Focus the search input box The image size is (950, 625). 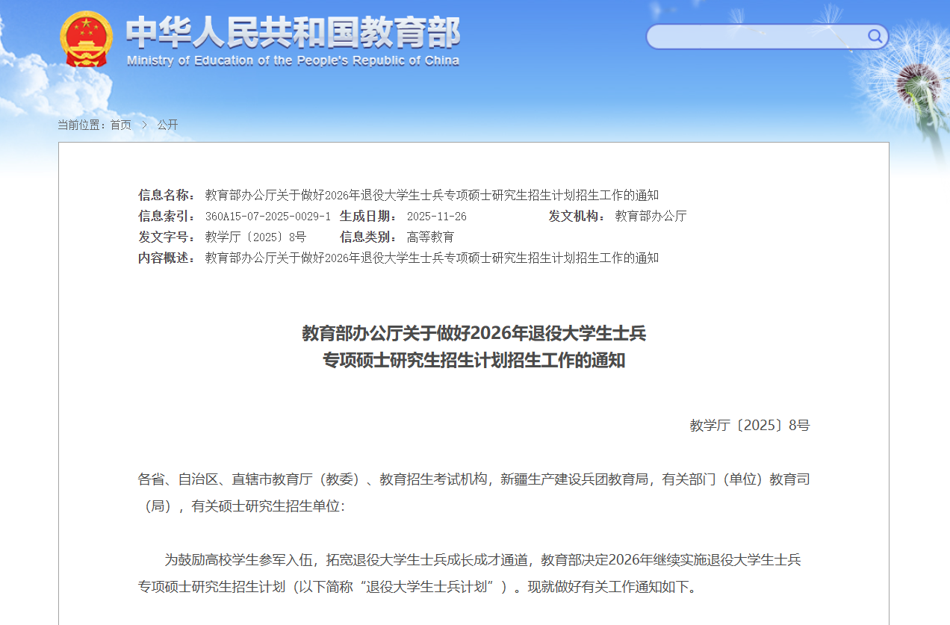754,37
